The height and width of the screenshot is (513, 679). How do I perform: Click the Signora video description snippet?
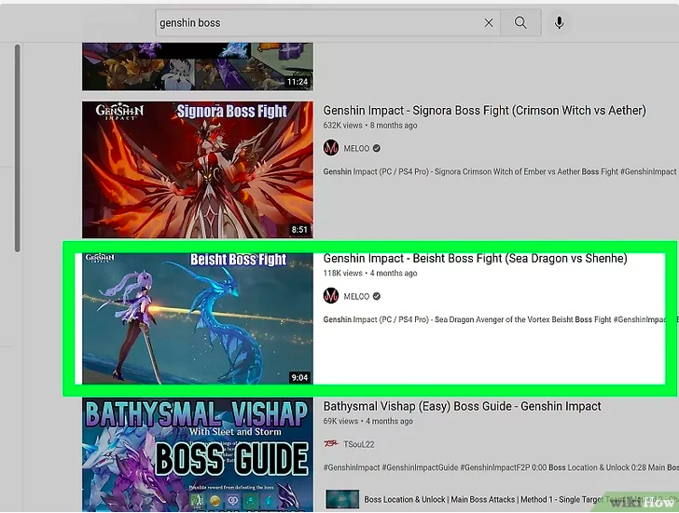click(500, 171)
